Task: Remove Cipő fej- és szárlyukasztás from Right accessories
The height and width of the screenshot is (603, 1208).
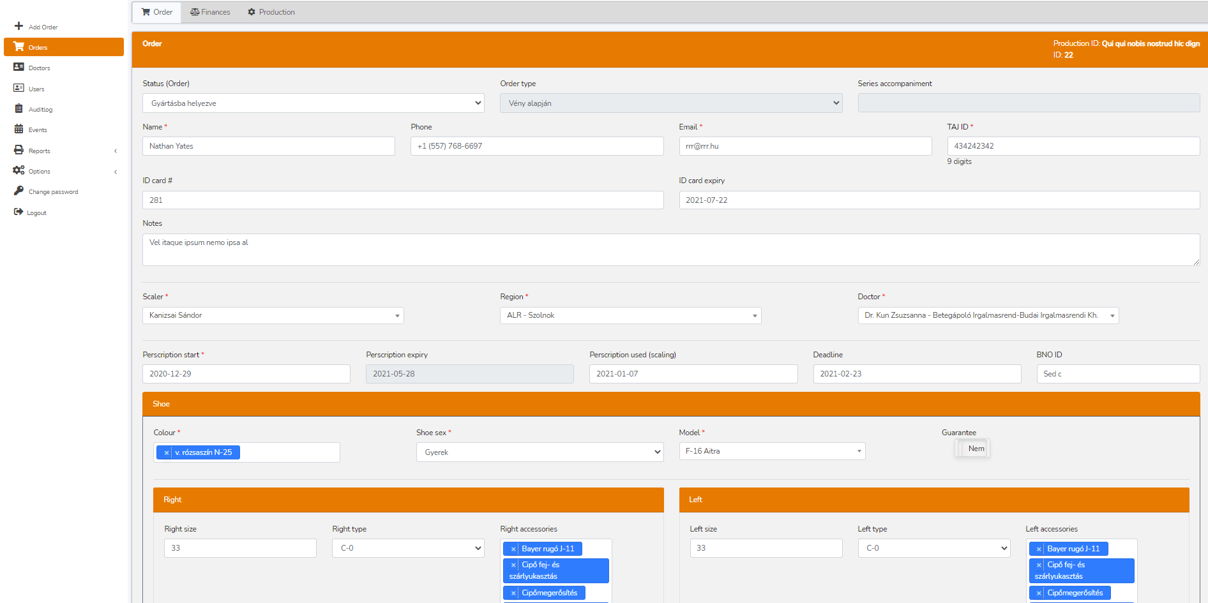Action: coord(513,565)
